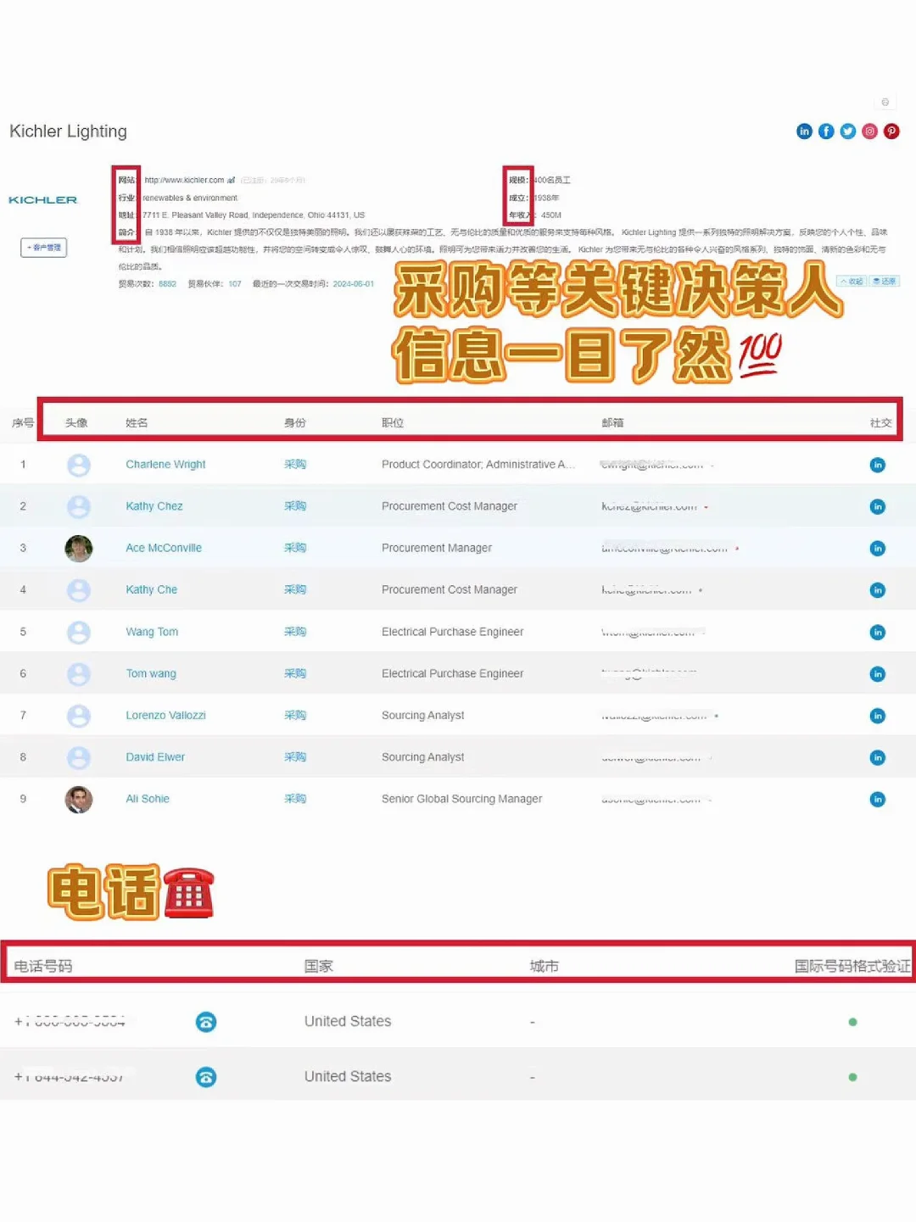Open the http://www.kichler.com website link
The image size is (916, 1222).
(185, 180)
